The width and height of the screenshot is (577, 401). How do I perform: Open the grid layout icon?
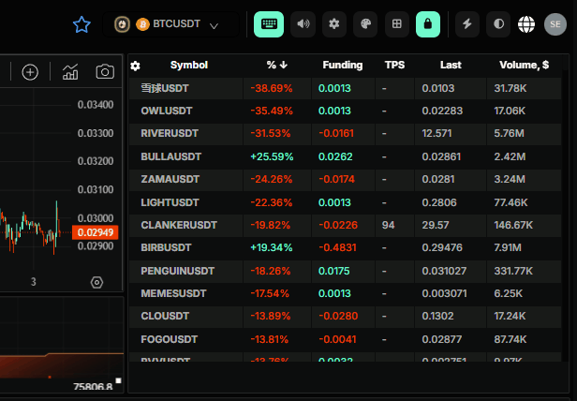397,24
